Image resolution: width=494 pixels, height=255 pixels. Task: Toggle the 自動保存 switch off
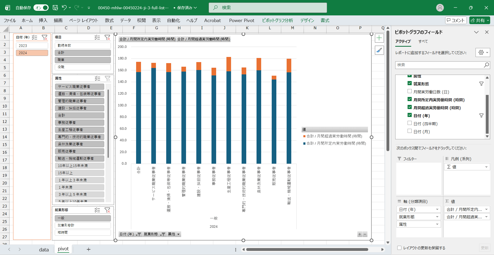click(41, 8)
